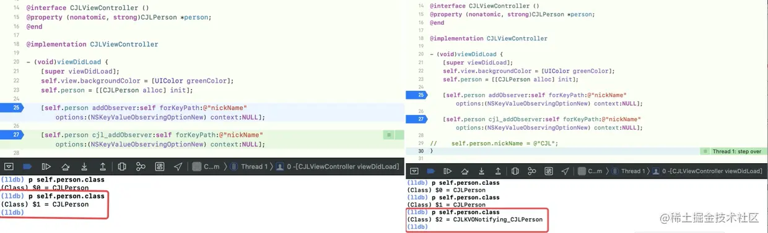Click '$0 = CJLPerson' output in right console

click(461, 190)
